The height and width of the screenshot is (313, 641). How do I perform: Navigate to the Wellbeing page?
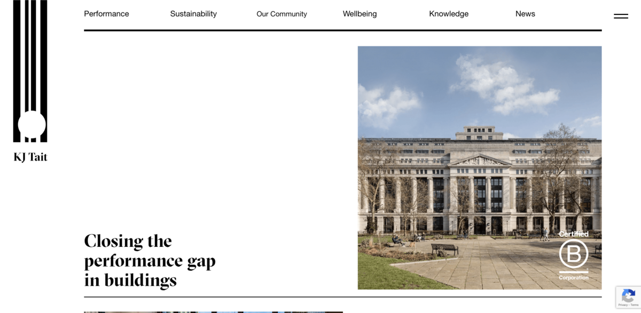pyautogui.click(x=359, y=14)
